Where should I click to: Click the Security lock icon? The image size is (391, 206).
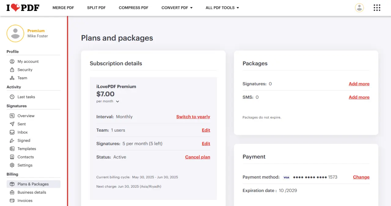pos(12,70)
